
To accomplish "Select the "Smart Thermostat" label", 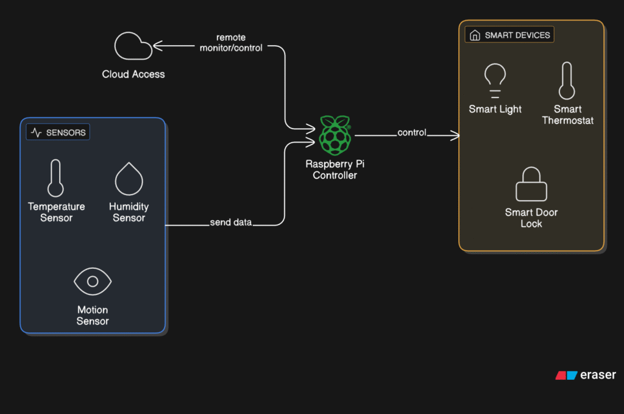I will 568,115.
